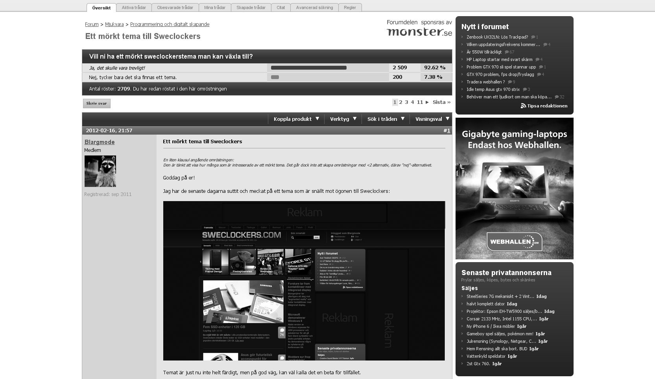Follow the Mjukvara breadcrumb link
Viewport: 655px width, 379px height.
[114, 24]
